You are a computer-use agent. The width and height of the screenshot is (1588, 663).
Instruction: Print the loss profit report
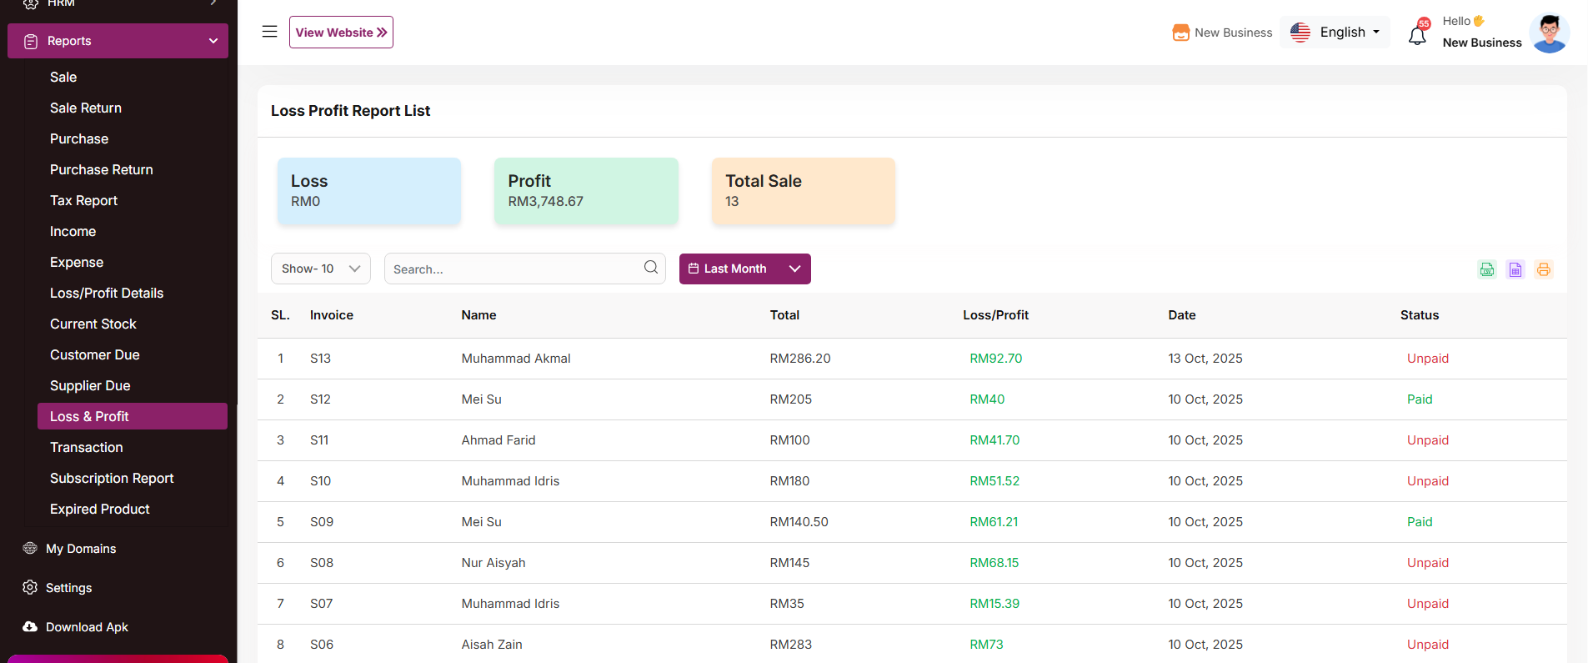tap(1543, 269)
